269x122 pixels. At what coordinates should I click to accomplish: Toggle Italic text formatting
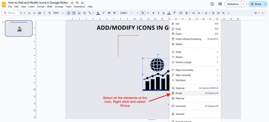(x=158, y=13)
